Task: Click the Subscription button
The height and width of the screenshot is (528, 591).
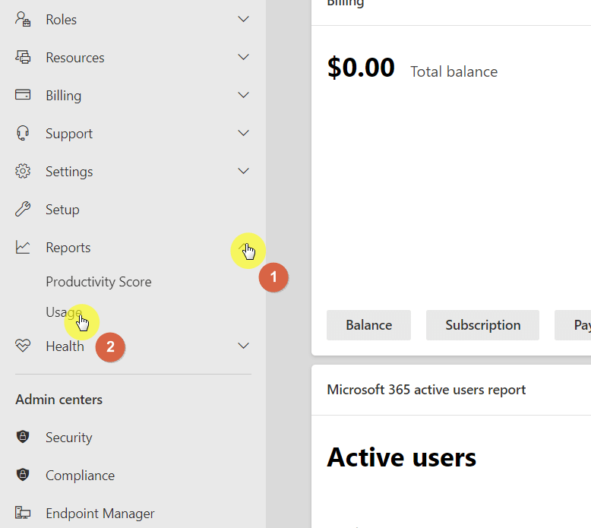Action: [x=483, y=325]
